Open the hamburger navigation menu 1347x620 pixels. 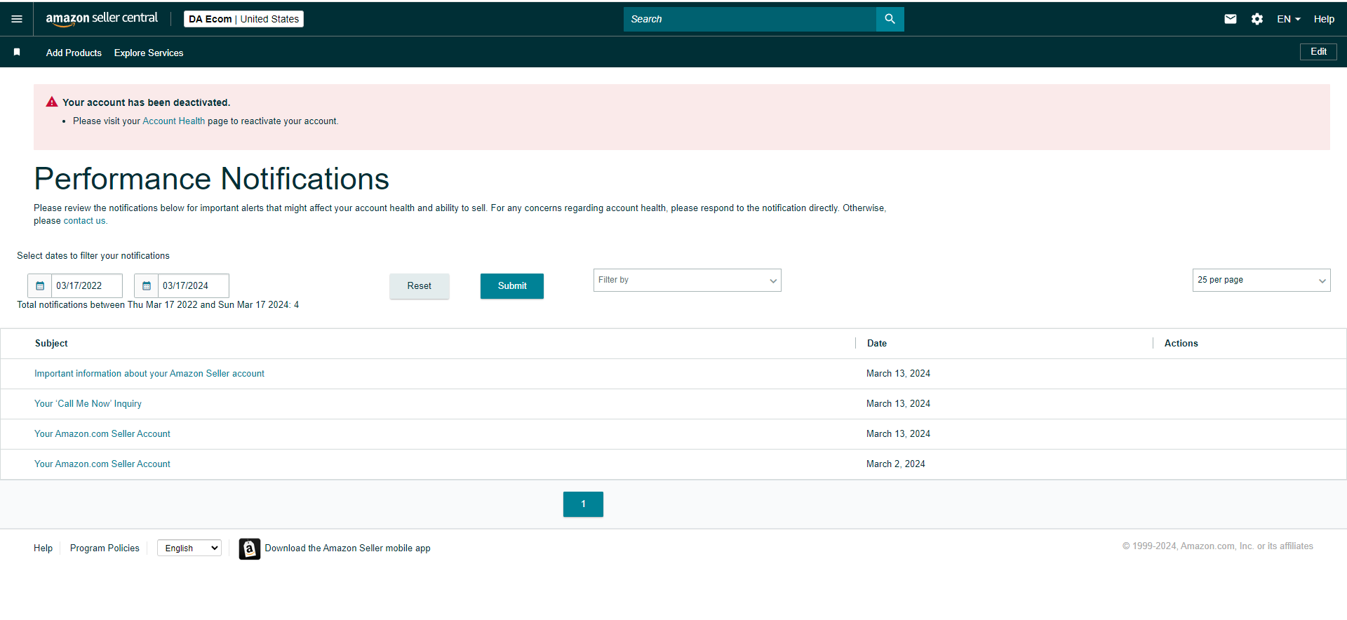pyautogui.click(x=17, y=19)
